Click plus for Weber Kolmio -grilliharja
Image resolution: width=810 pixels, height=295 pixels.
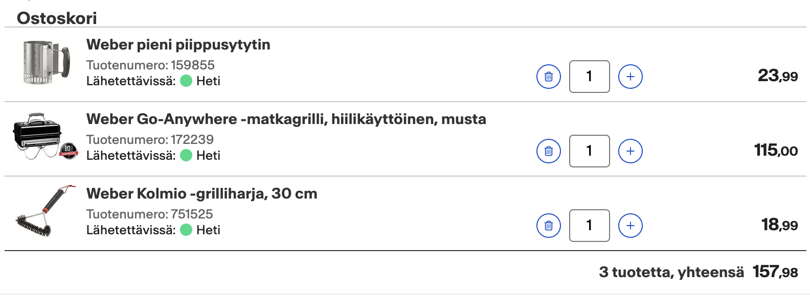[631, 226]
